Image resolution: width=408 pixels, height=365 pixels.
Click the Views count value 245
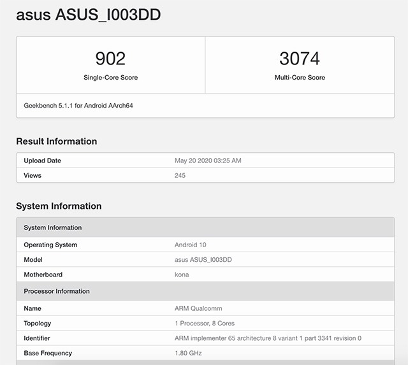click(x=180, y=175)
